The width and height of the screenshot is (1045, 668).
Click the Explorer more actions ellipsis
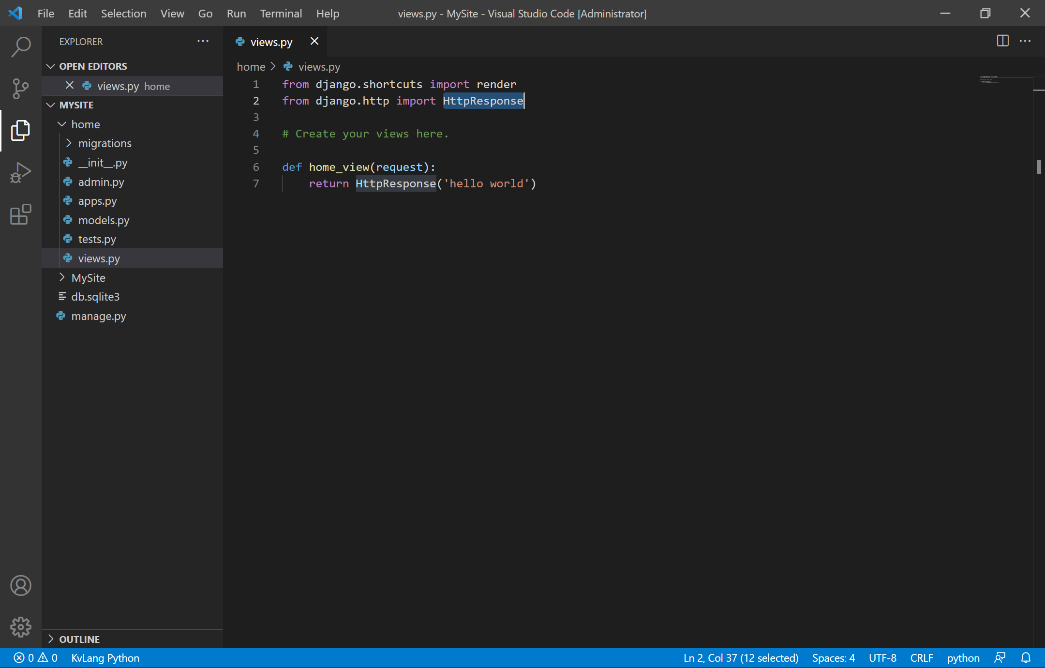click(x=203, y=41)
